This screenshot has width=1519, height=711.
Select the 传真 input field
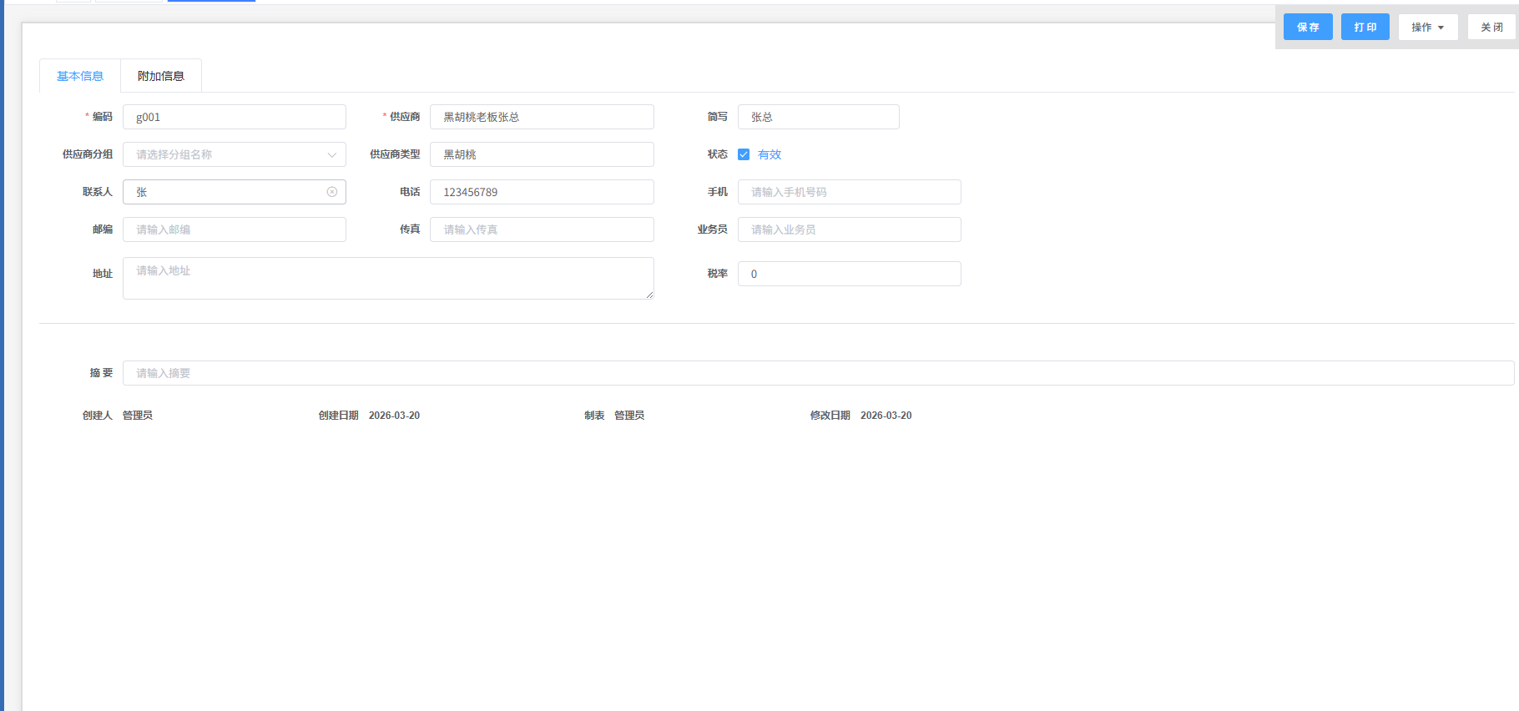pyautogui.click(x=541, y=229)
